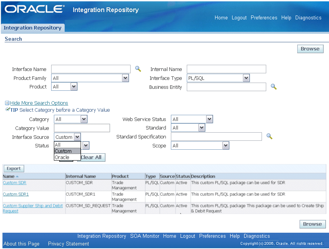Open the Interface Source dropdown arrow
329x249 pixels.
pos(77,137)
